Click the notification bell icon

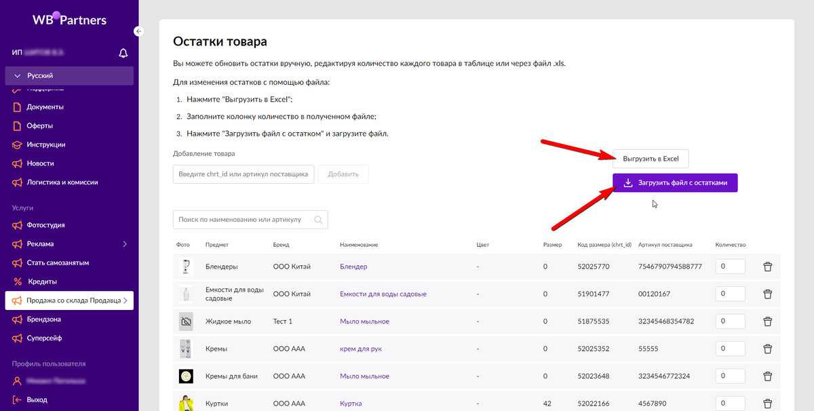click(x=123, y=53)
